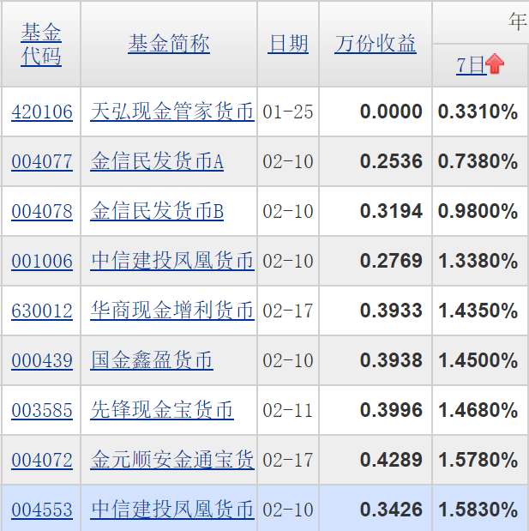
Task: Select 万份收益 value 0.3938
Action: pyautogui.click(x=391, y=360)
